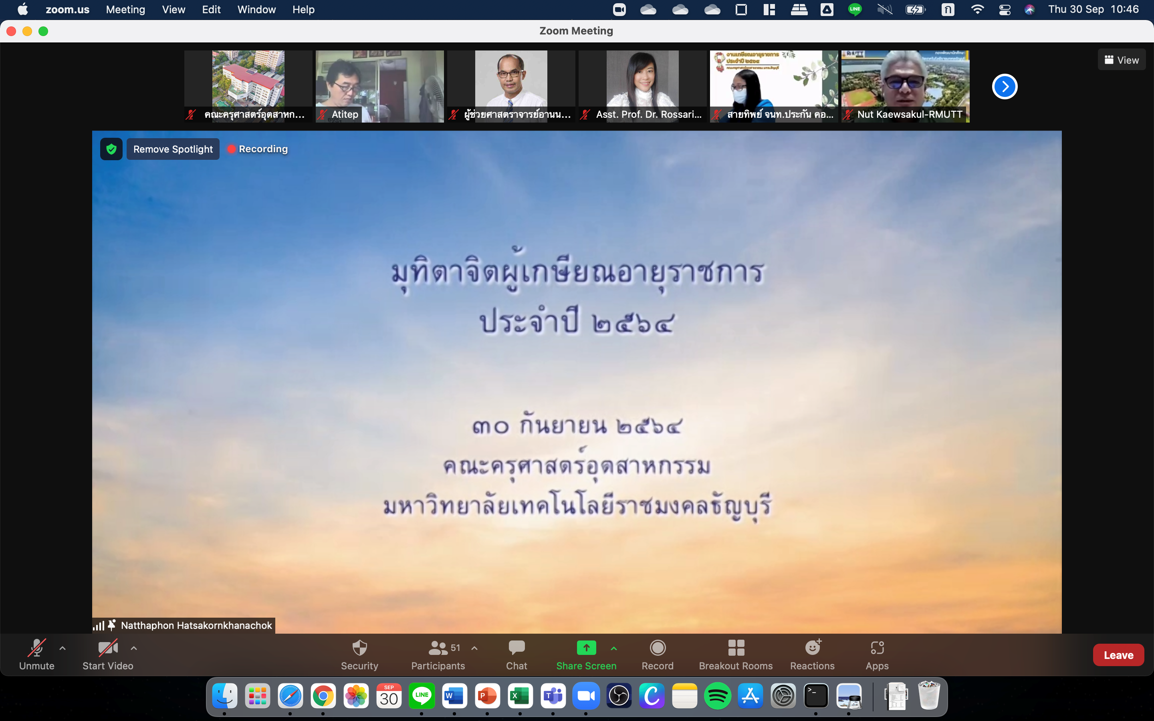Image resolution: width=1154 pixels, height=721 pixels.
Task: Click Remove Spotlight button
Action: tap(173, 149)
